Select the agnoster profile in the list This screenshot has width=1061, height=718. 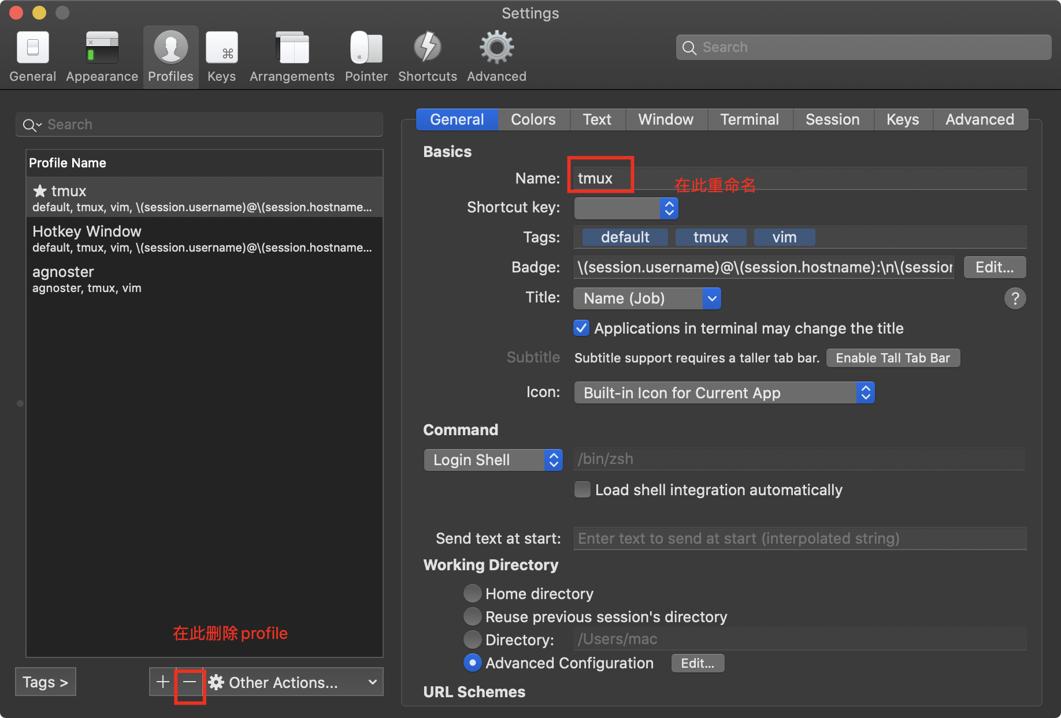[x=64, y=278]
